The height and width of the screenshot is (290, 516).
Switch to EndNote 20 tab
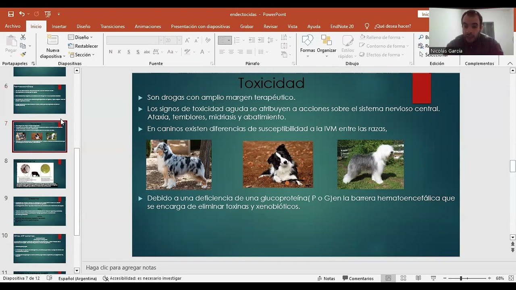point(342,26)
